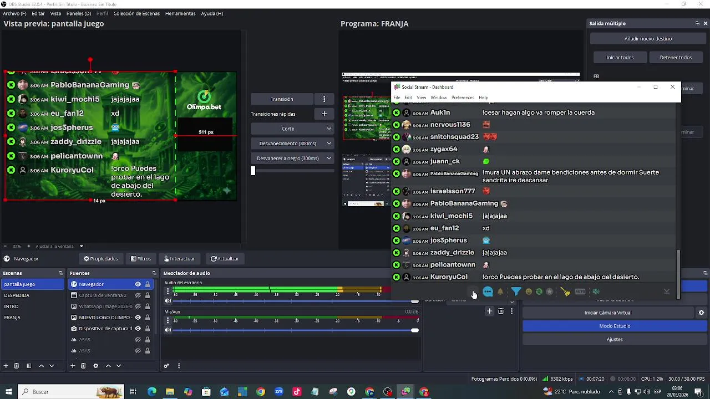The image size is (710, 399).
Task: Open the Herramientas menu
Action: coord(180,13)
